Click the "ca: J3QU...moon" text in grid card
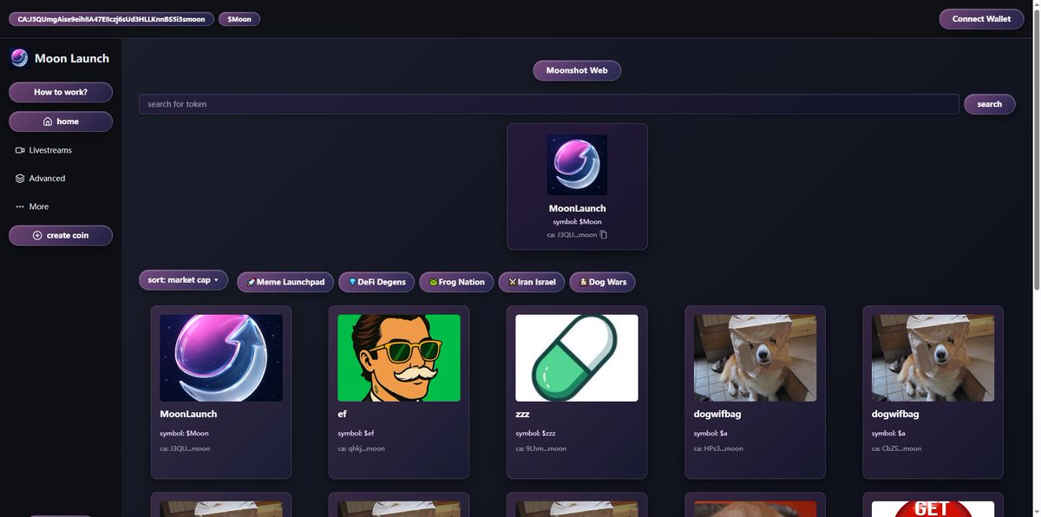Screen dimensions: 1041x517 [x=185, y=448]
